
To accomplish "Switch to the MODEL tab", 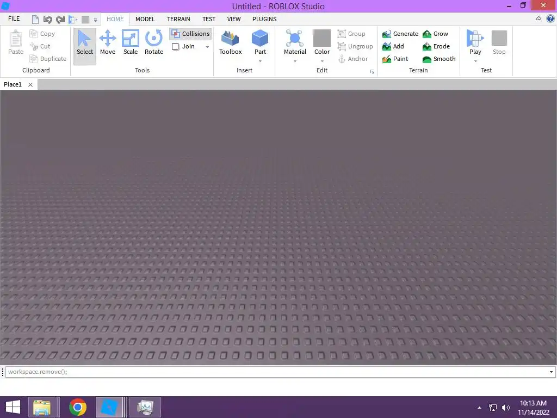I will point(145,19).
